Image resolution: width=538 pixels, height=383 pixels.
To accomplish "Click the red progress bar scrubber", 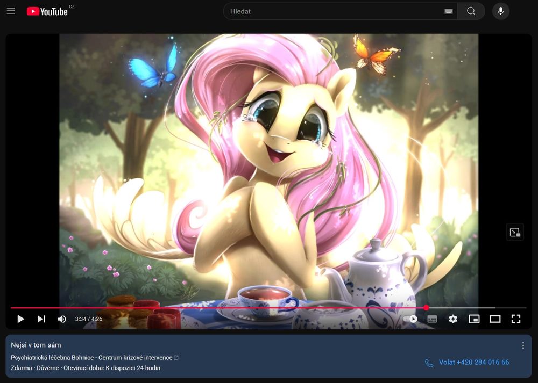I will (x=426, y=308).
